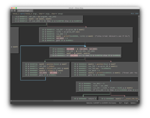This screenshot has width=150, height=118.
Task: Click the scroll right arrow
Action: coord(137,101)
